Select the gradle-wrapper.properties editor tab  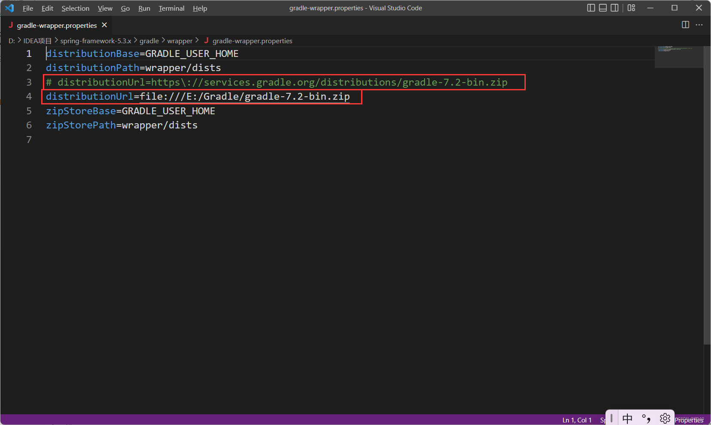point(57,25)
